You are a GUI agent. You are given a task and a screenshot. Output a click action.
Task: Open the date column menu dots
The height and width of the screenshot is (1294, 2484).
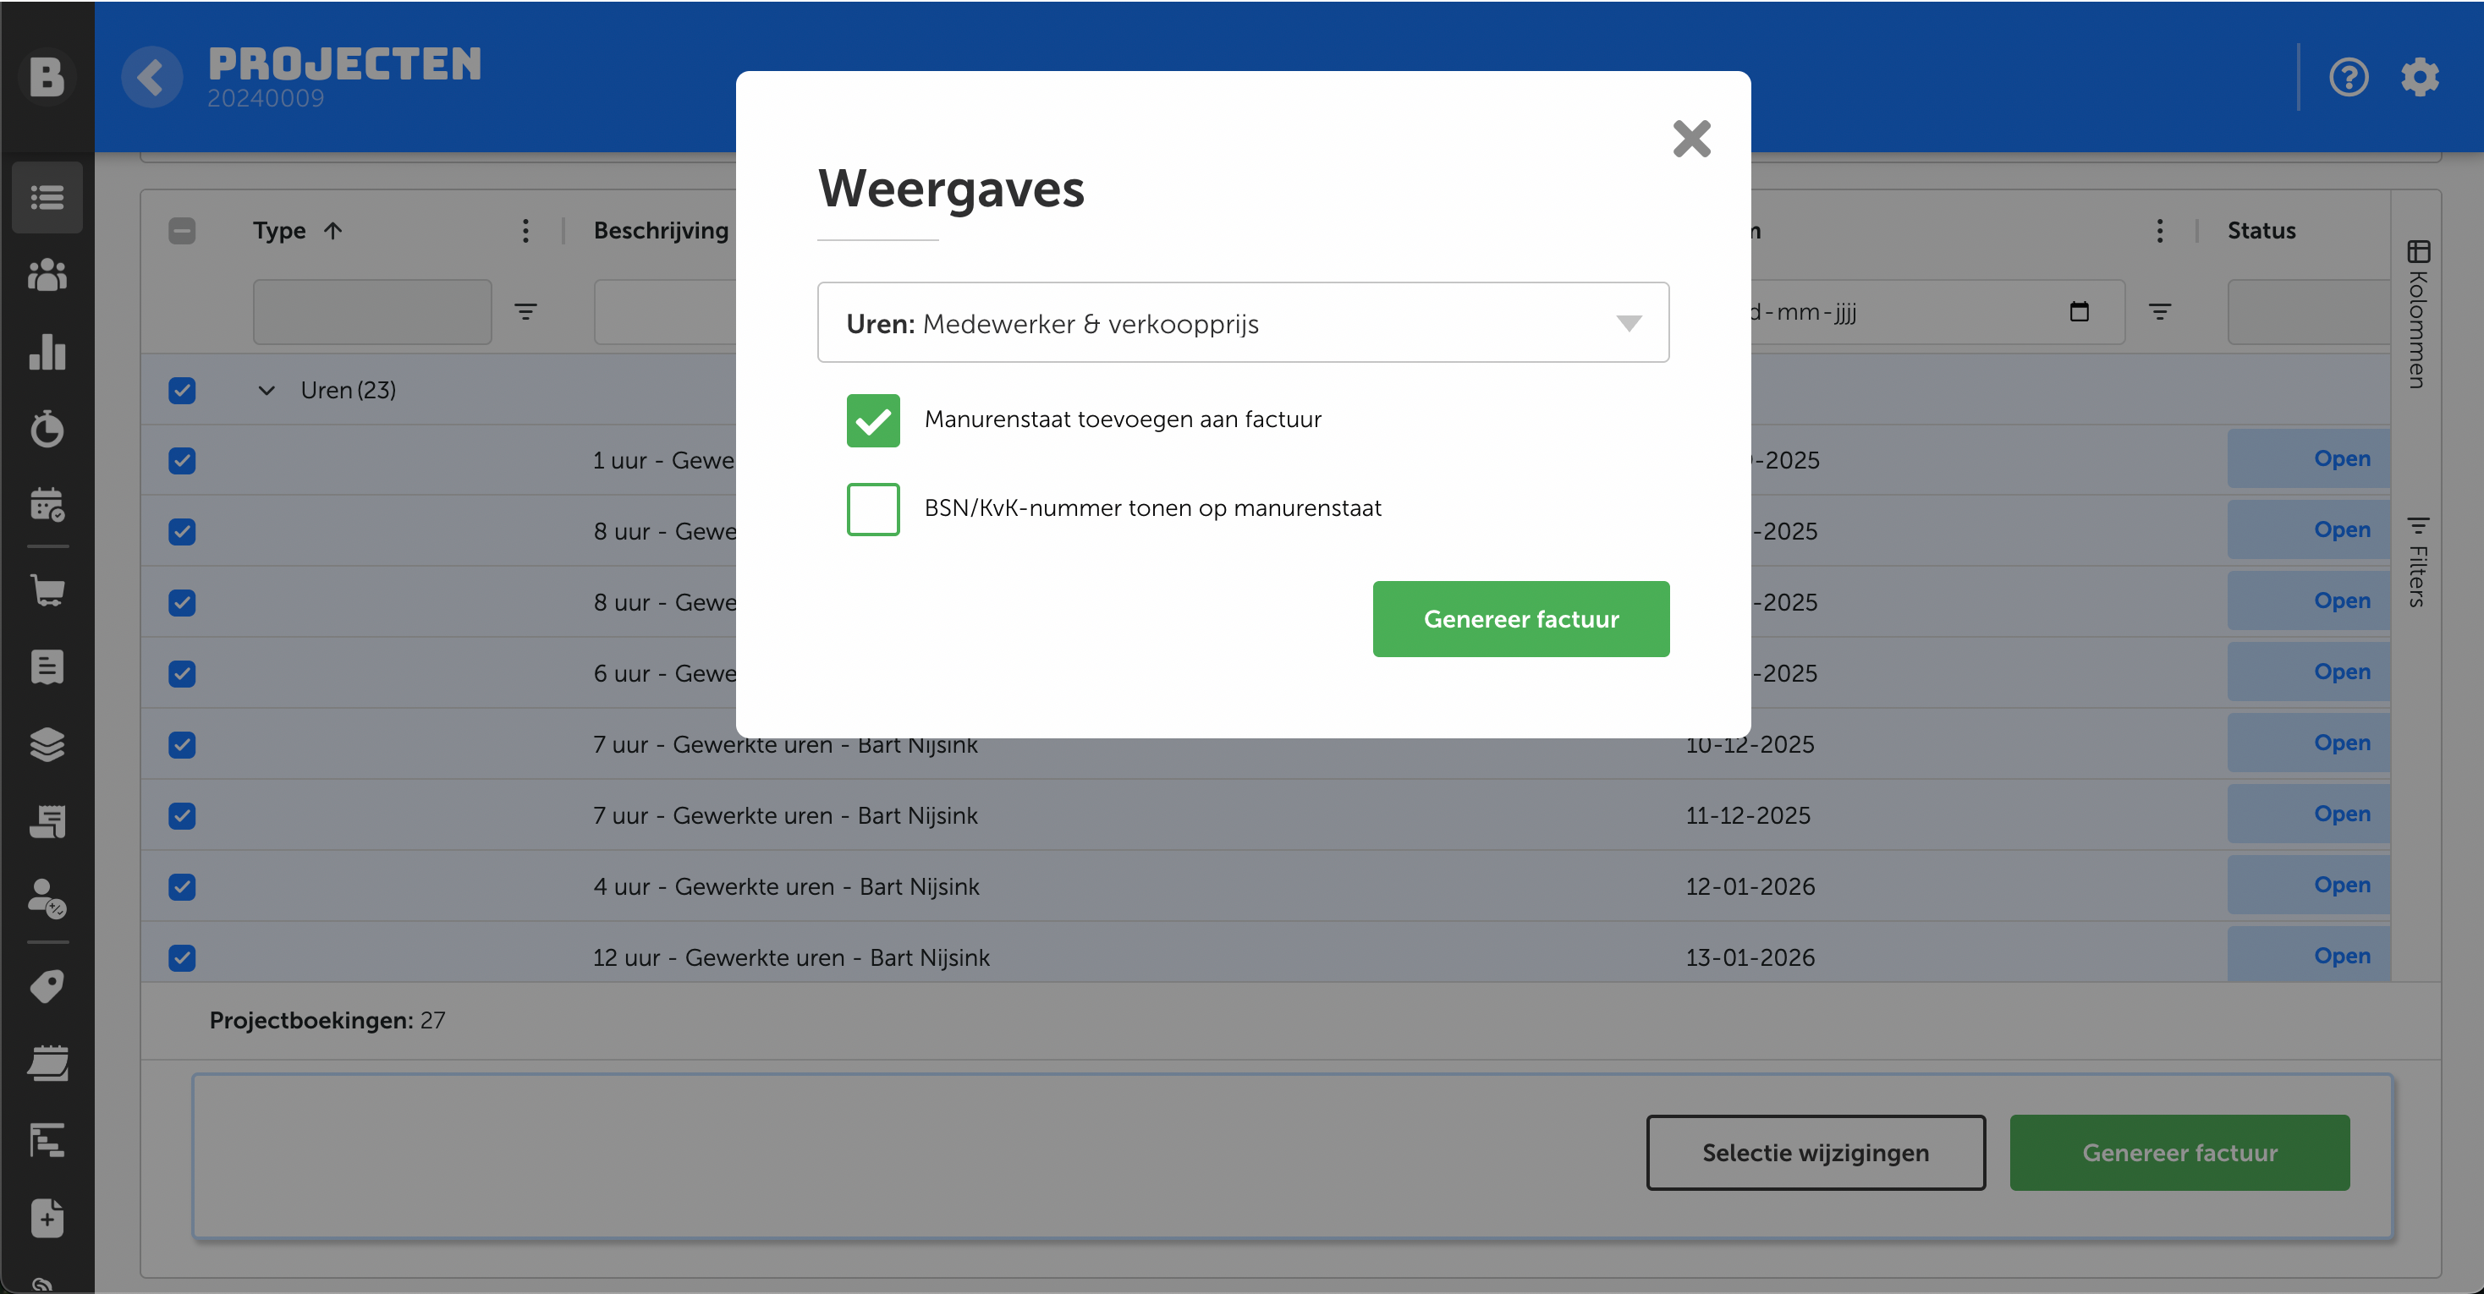[x=2159, y=230]
